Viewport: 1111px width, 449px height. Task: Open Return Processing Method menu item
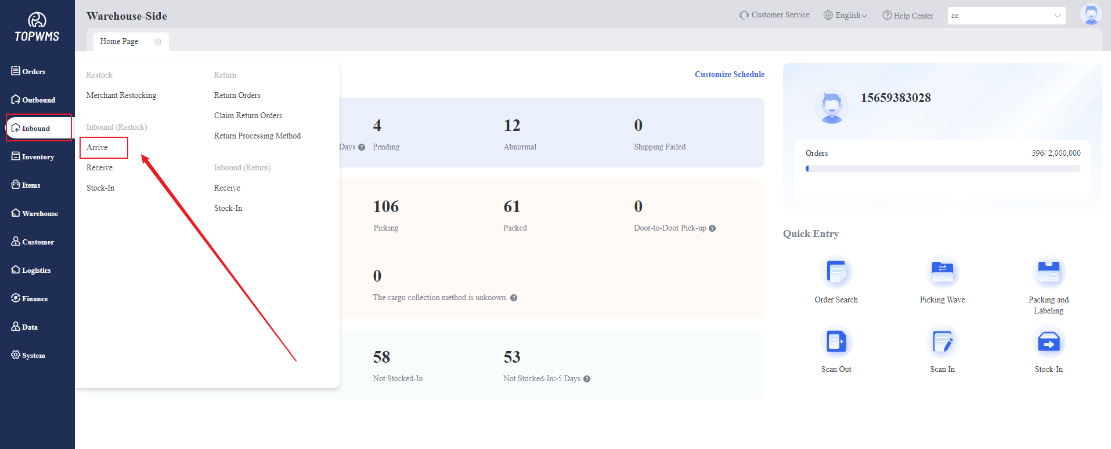coord(257,136)
